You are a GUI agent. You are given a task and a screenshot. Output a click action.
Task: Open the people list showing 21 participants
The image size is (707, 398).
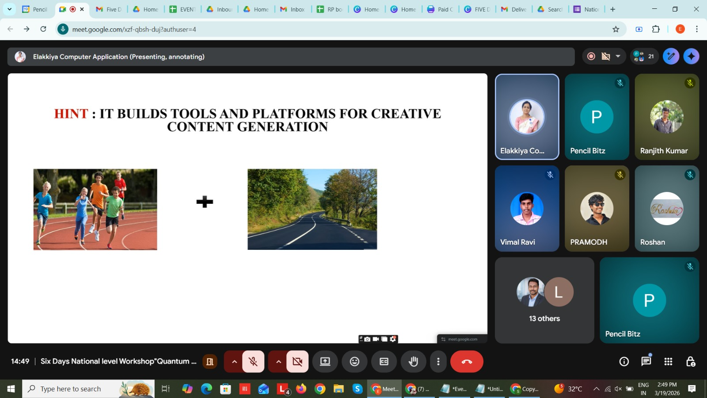pyautogui.click(x=644, y=56)
